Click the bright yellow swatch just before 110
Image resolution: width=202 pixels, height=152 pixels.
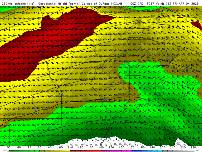pos(68,151)
